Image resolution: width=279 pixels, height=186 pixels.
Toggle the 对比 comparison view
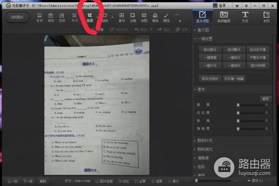click(x=123, y=181)
